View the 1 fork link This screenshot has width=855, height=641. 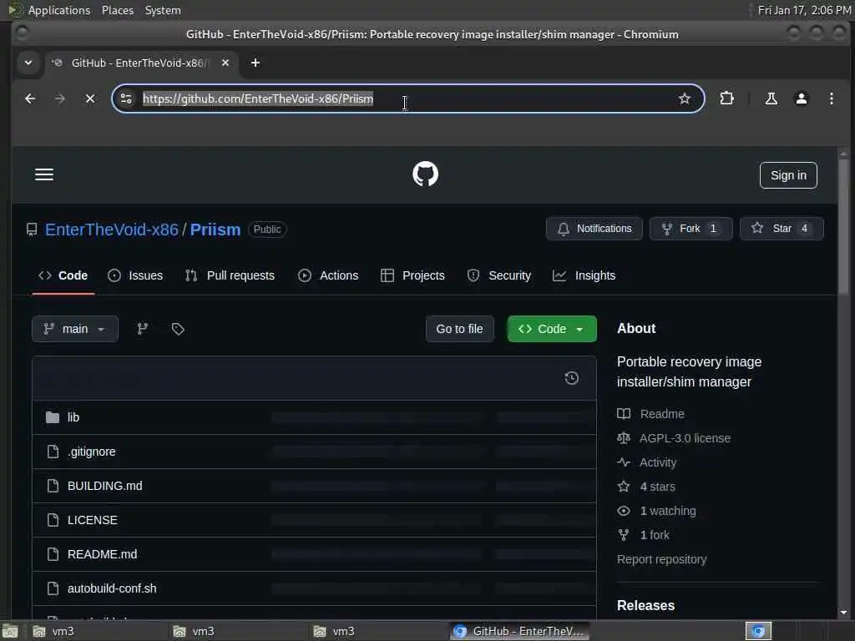[x=644, y=535]
